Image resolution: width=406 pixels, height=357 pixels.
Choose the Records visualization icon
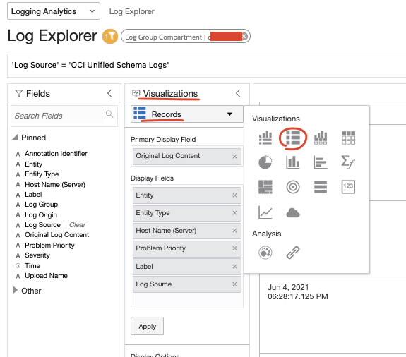coord(293,138)
